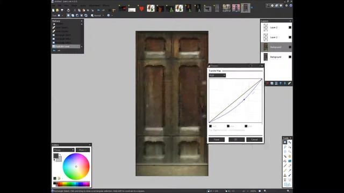Click the Save toolbar icon

coord(62,10)
